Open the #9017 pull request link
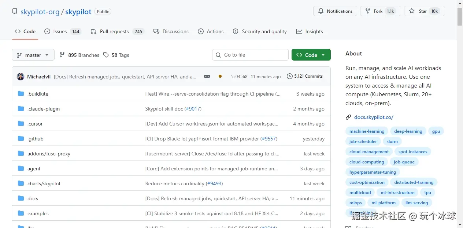 pyautogui.click(x=193, y=109)
